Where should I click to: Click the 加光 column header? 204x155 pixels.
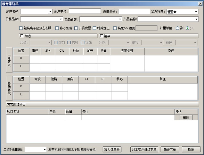(x=90, y=51)
